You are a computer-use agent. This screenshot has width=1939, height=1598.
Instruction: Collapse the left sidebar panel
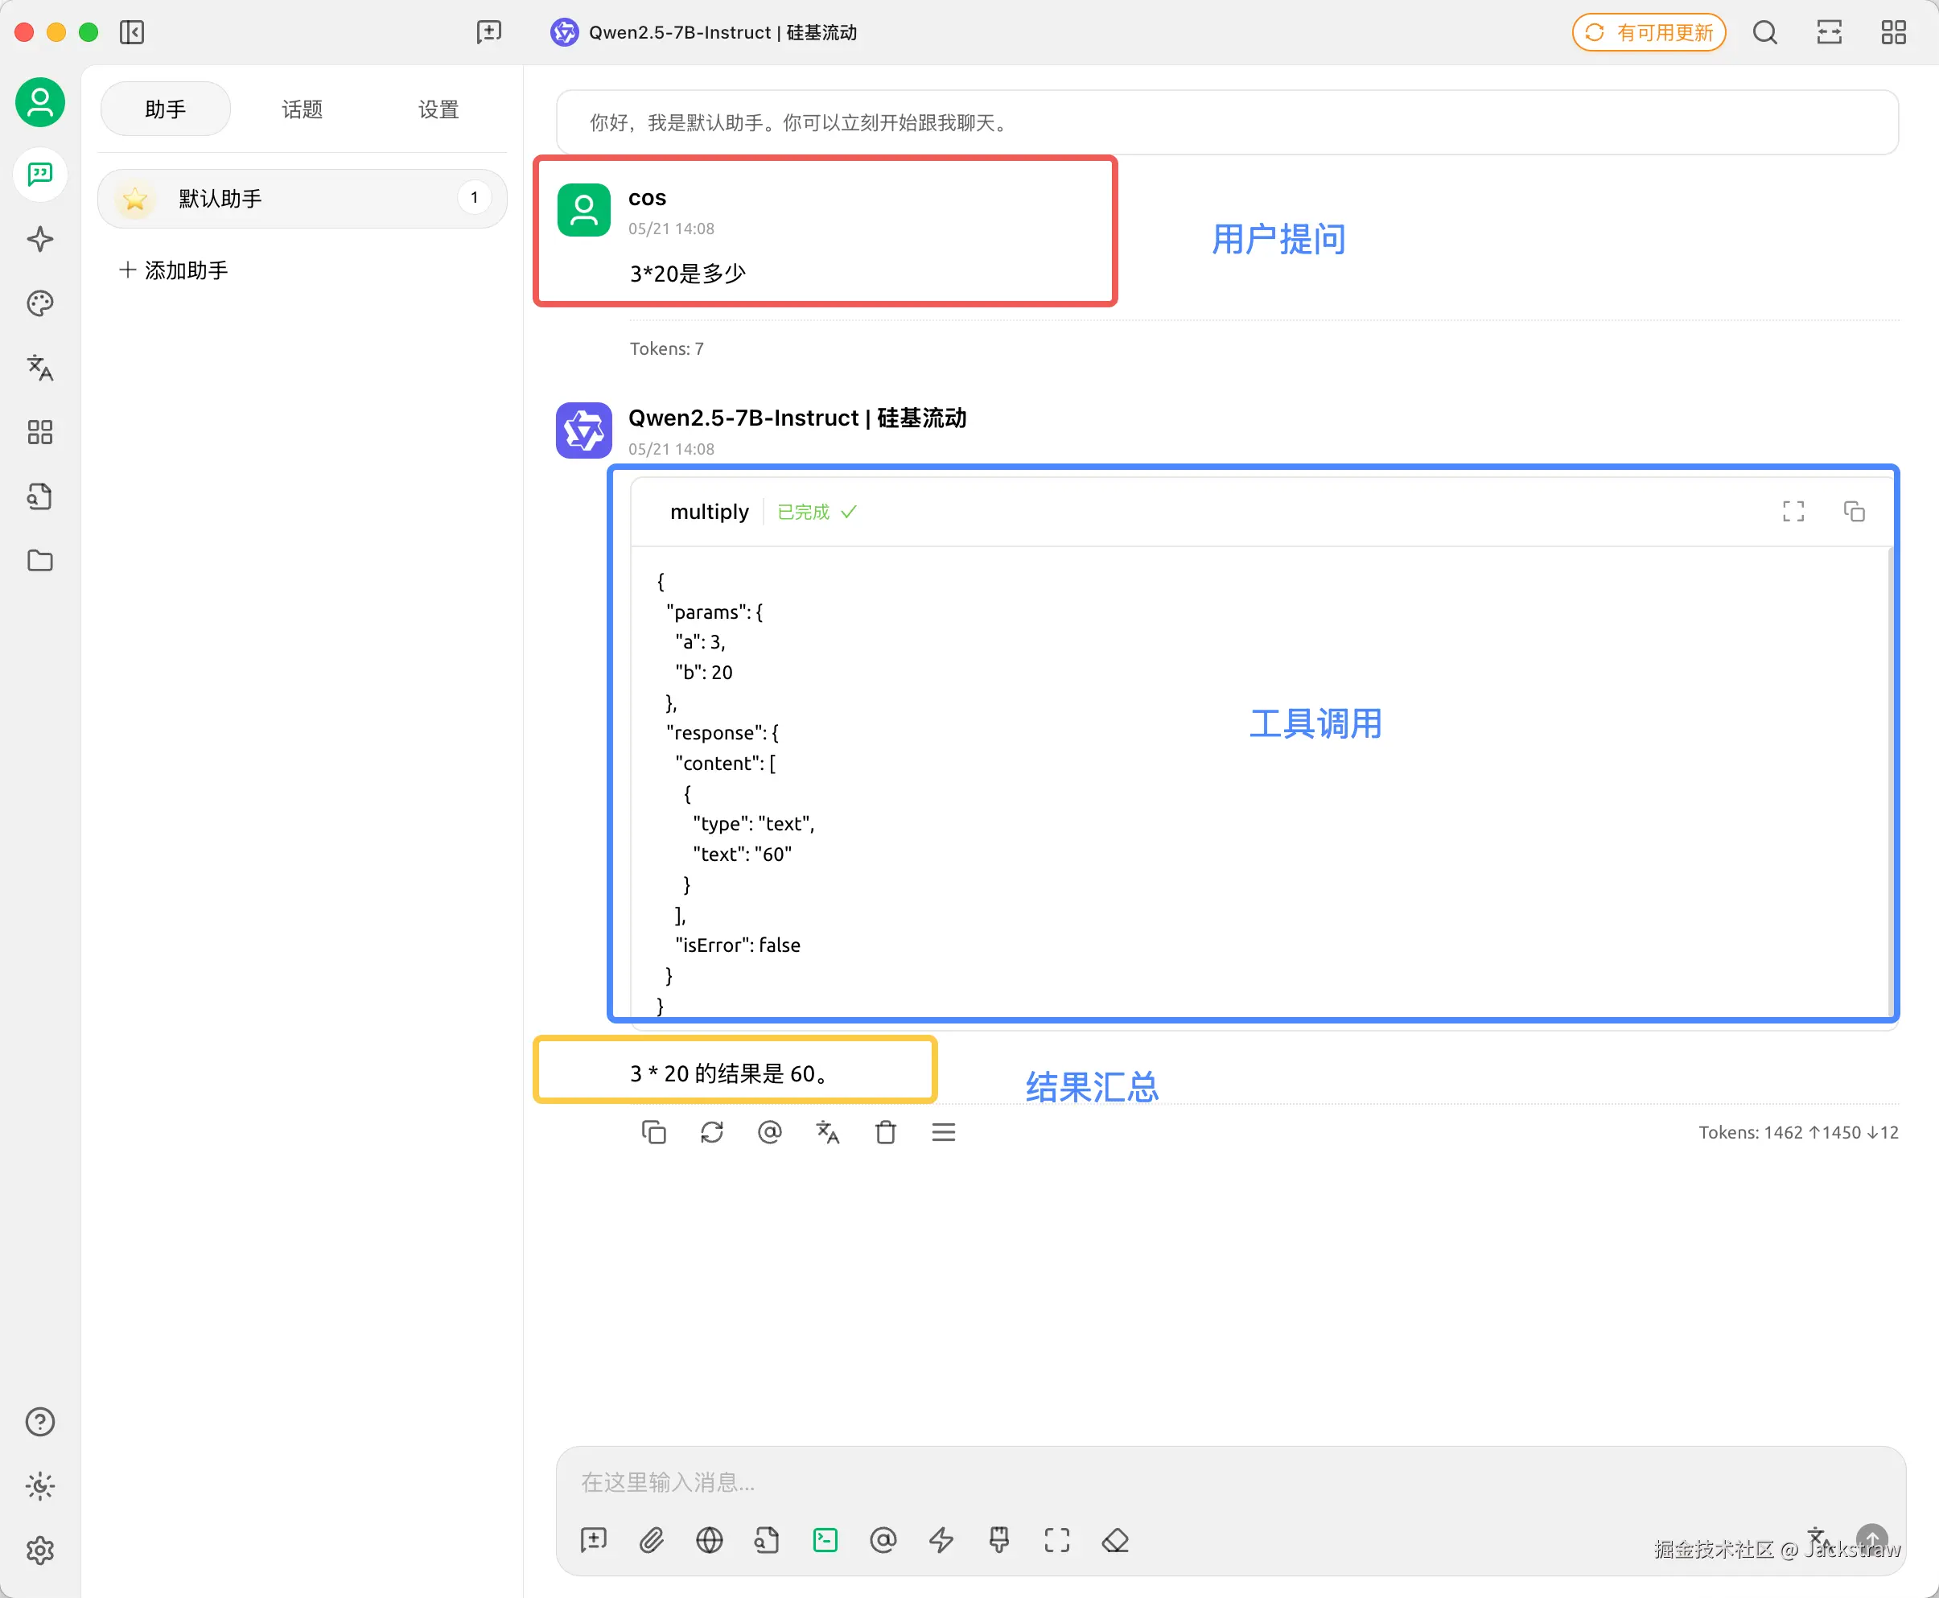pyautogui.click(x=132, y=33)
